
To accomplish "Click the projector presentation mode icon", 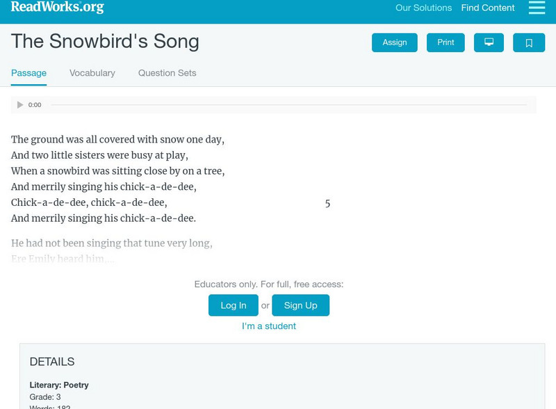I will pyautogui.click(x=490, y=42).
